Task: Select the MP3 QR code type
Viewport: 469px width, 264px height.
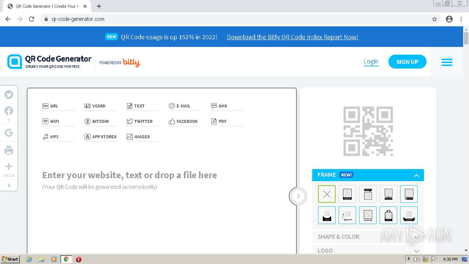Action: click(58, 137)
